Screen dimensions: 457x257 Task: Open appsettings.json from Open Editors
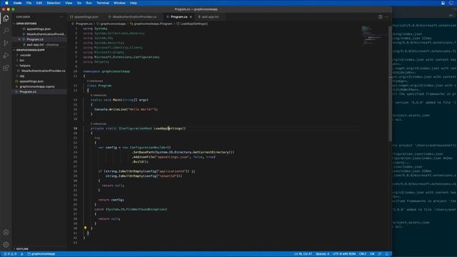pos(39,29)
